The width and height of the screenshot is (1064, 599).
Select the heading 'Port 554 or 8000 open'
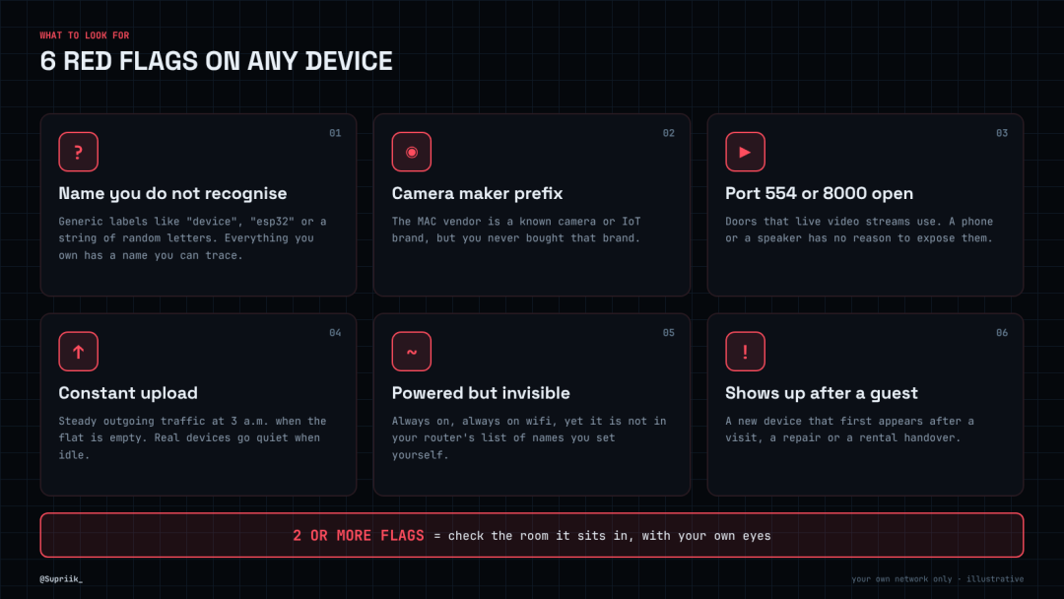coord(819,193)
